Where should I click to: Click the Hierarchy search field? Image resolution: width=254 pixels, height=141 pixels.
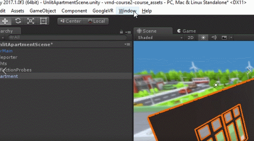[x=68, y=37]
